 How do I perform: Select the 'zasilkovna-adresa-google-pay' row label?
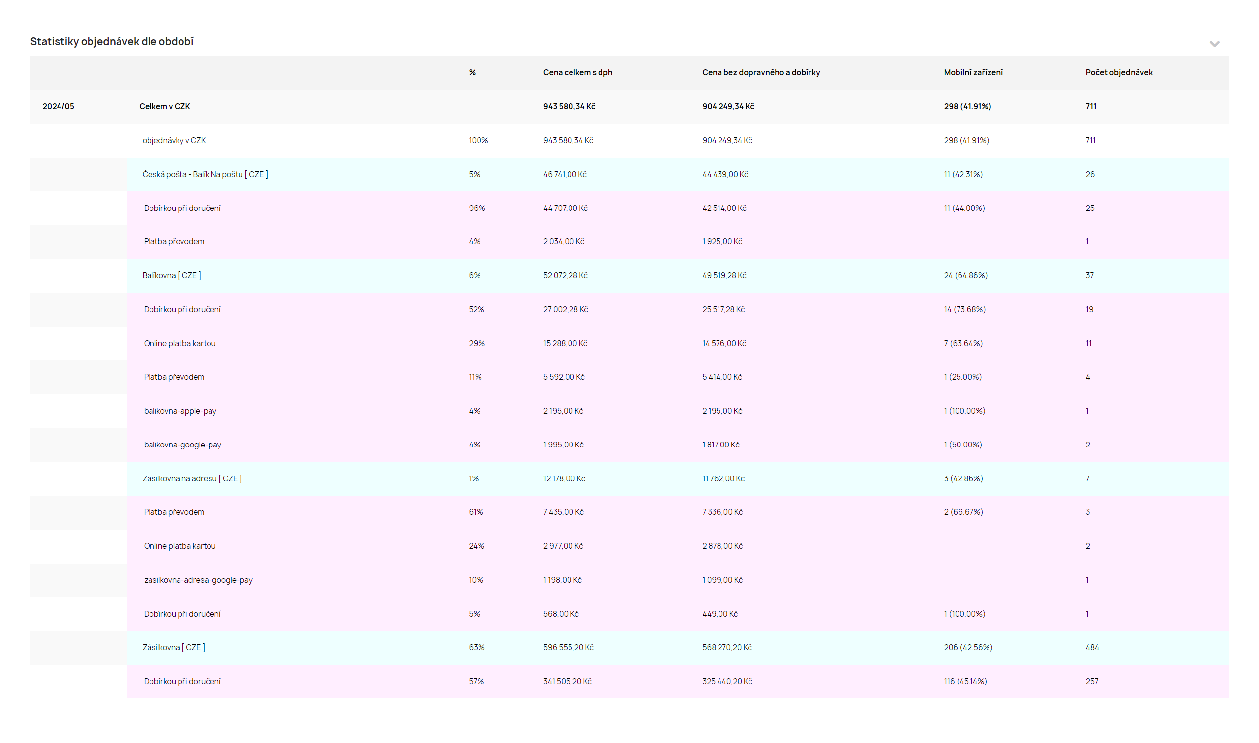click(198, 580)
